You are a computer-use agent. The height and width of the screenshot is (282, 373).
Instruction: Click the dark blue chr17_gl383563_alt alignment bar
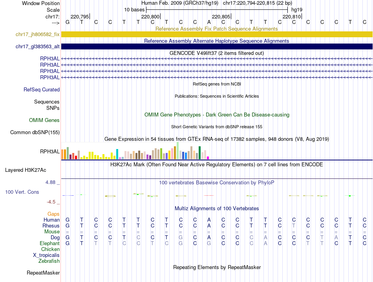pos(217,46)
